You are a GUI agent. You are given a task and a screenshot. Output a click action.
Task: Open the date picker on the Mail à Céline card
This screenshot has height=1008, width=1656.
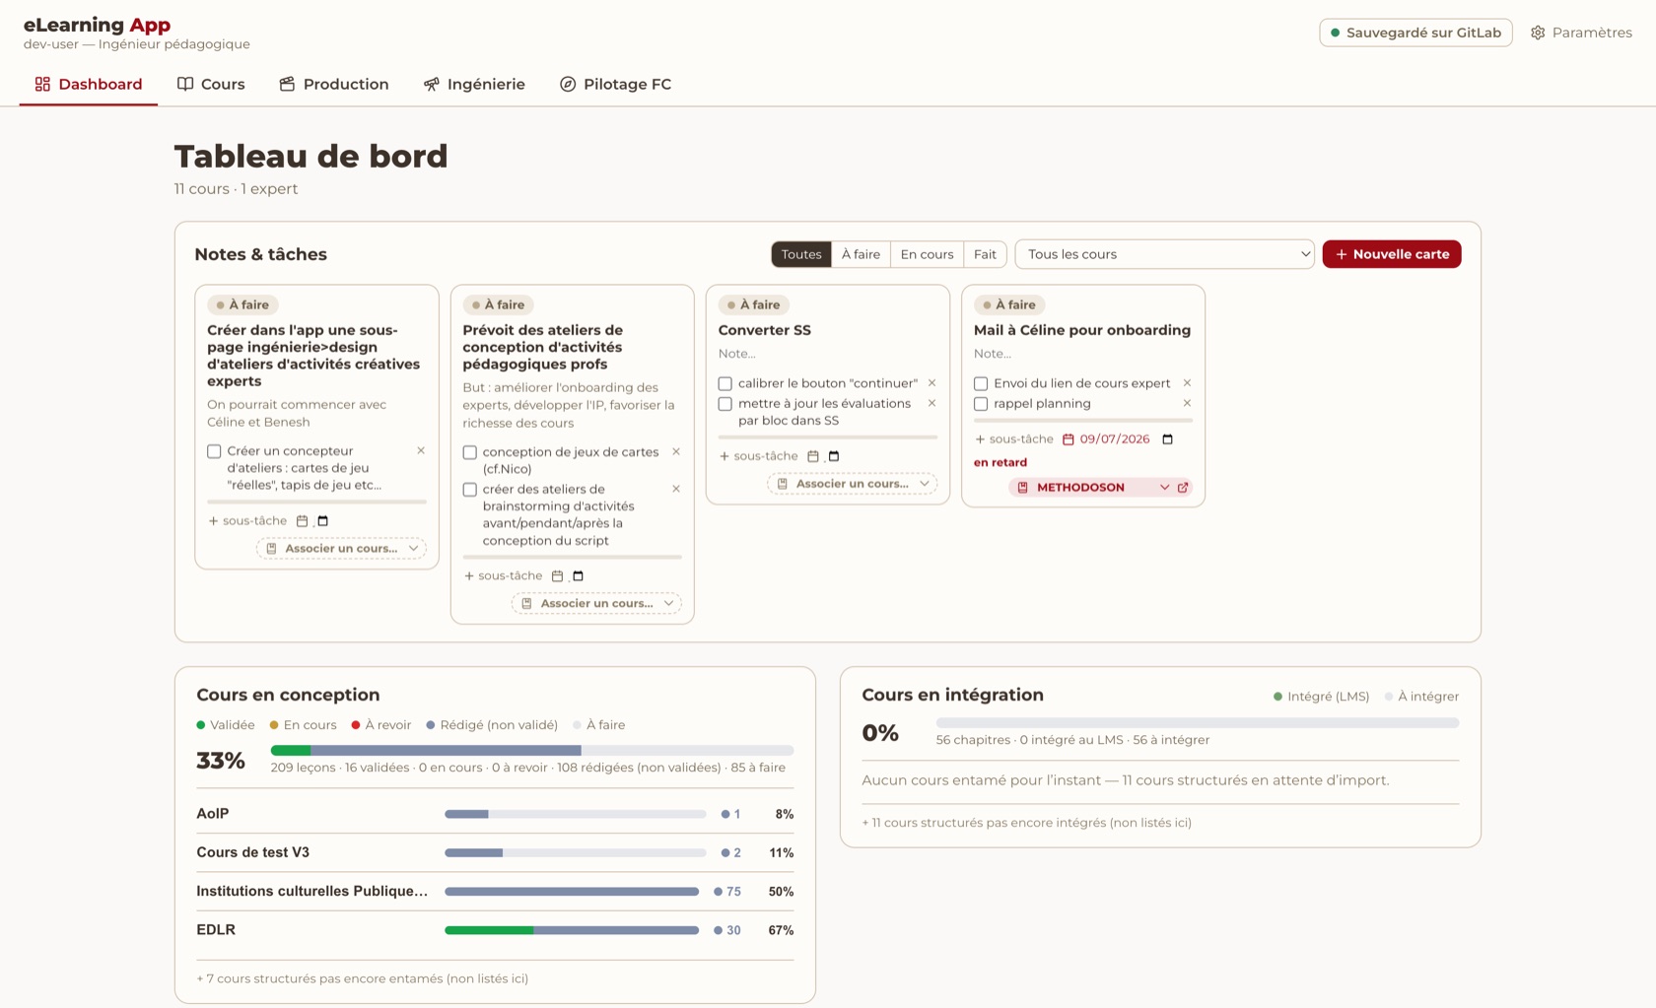pyautogui.click(x=1168, y=439)
